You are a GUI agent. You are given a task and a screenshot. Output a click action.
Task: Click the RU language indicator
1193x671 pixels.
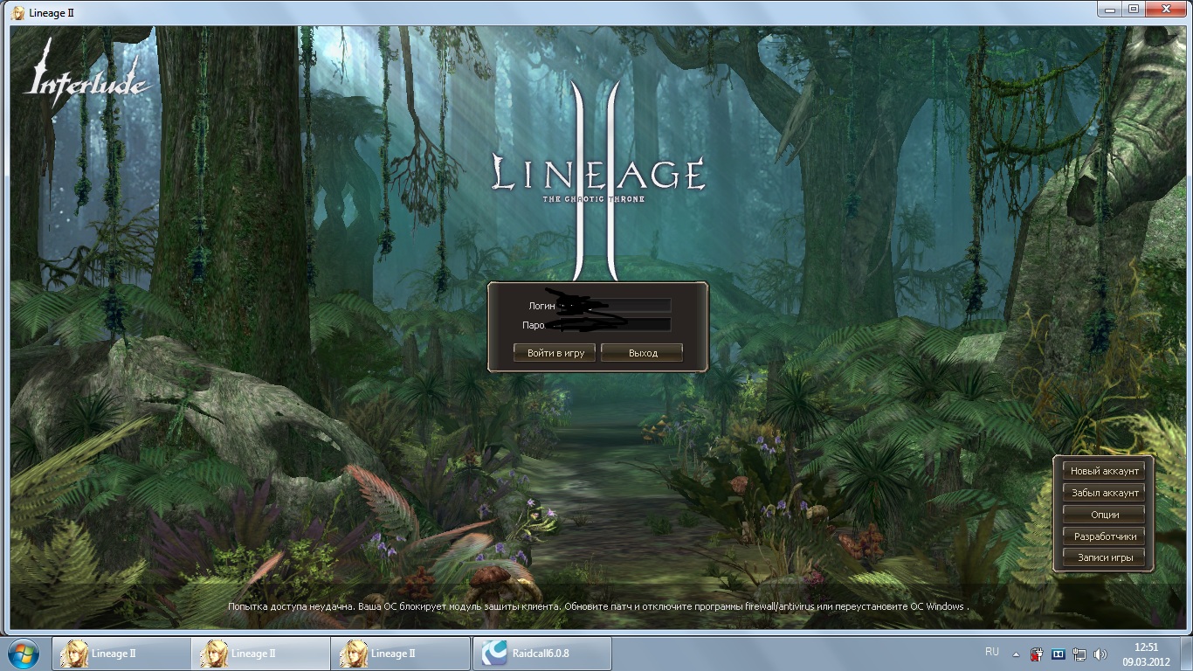(991, 652)
